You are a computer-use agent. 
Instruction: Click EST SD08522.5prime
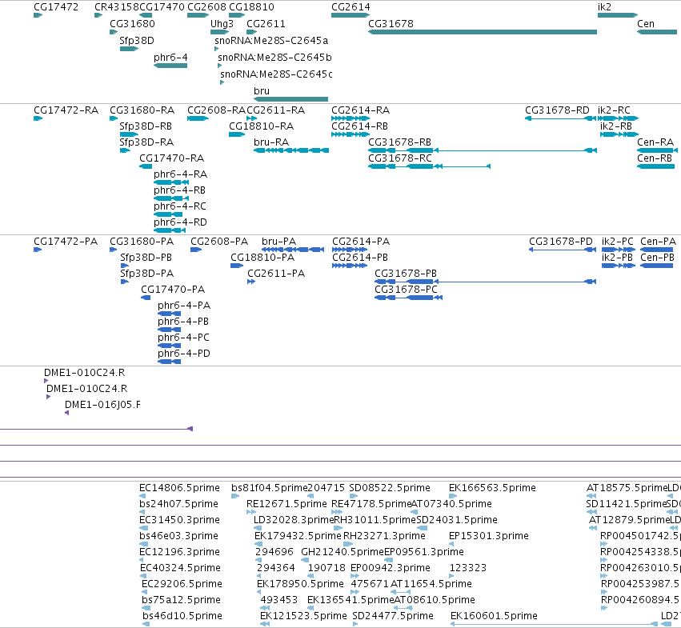coord(390,488)
